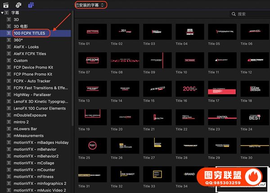Collapse the 字幕 category triangle
This screenshot has height=193, width=270.
coord(2,13)
